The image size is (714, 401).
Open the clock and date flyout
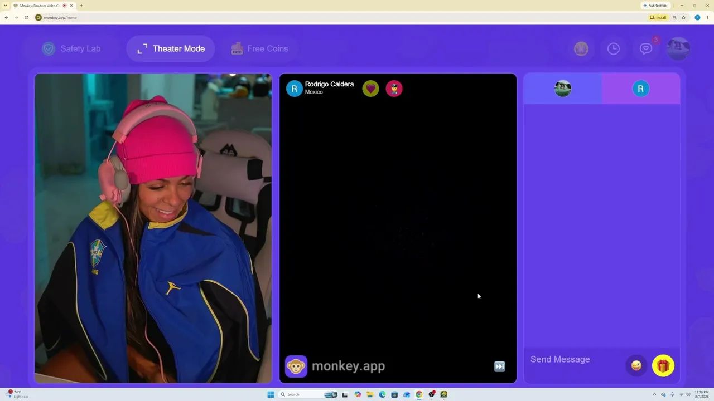coord(702,394)
